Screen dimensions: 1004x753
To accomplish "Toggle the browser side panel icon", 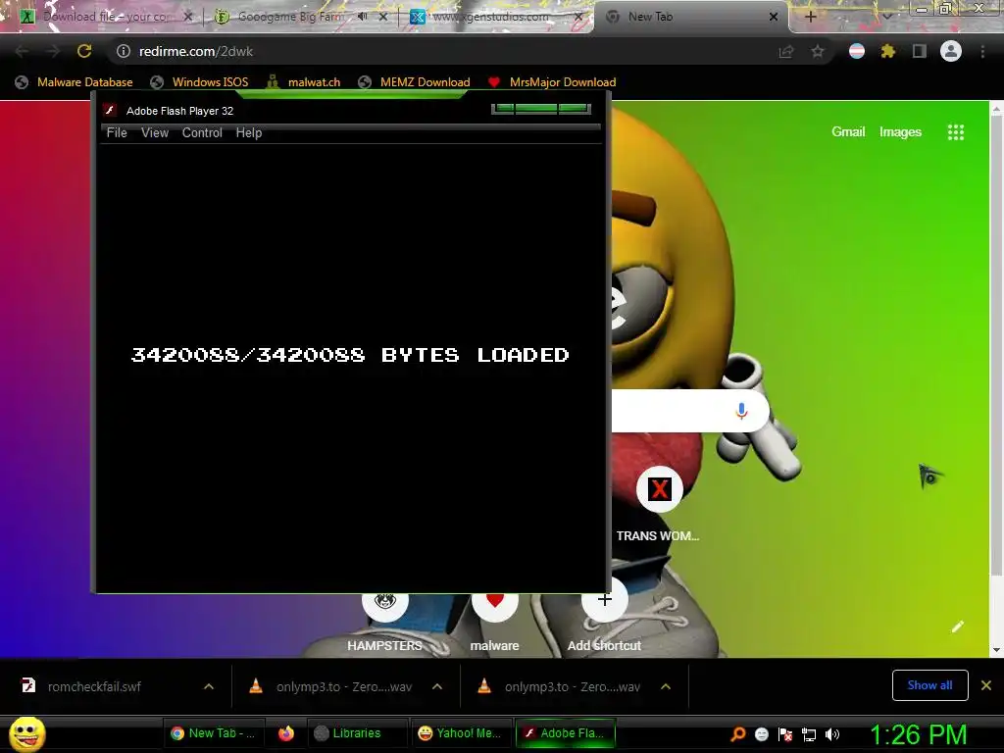I will (x=920, y=51).
